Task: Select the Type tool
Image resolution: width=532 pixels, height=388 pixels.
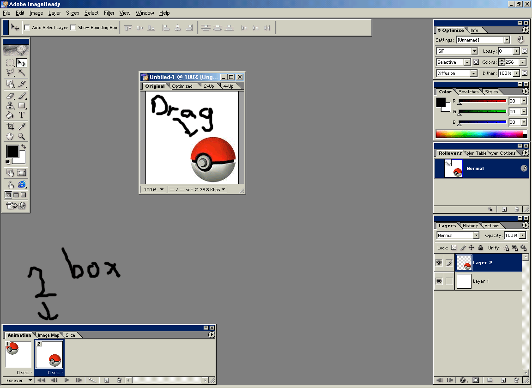Action: 21,115
